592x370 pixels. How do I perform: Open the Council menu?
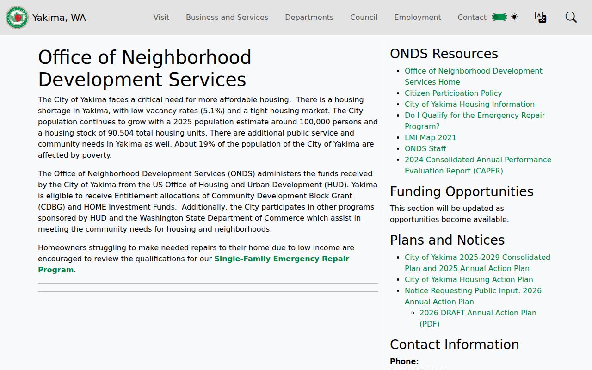tap(364, 17)
